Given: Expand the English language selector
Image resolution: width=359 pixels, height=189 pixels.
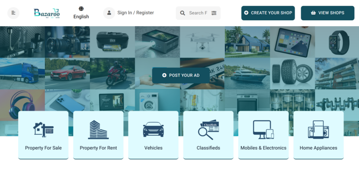Looking at the screenshot, I should [x=81, y=16].
